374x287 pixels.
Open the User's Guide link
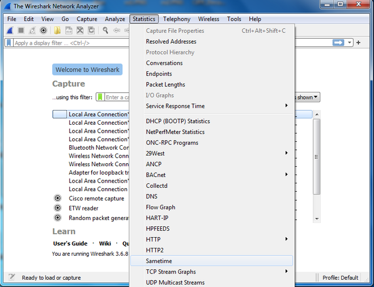(x=70, y=243)
